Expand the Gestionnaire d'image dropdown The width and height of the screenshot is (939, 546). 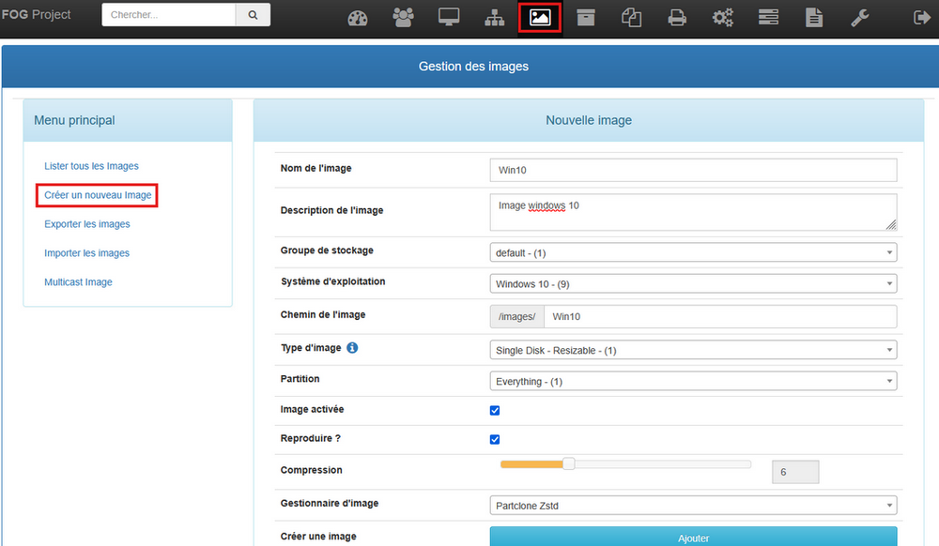pos(693,507)
